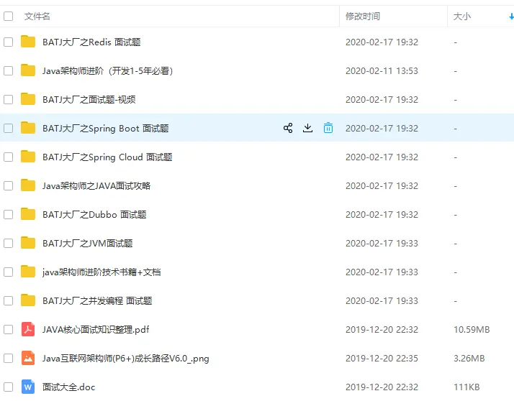Screen dimensions: 514x401
Task: Click PDF icon of JAVA核心面试知识整理.pdf
Action: 28,329
